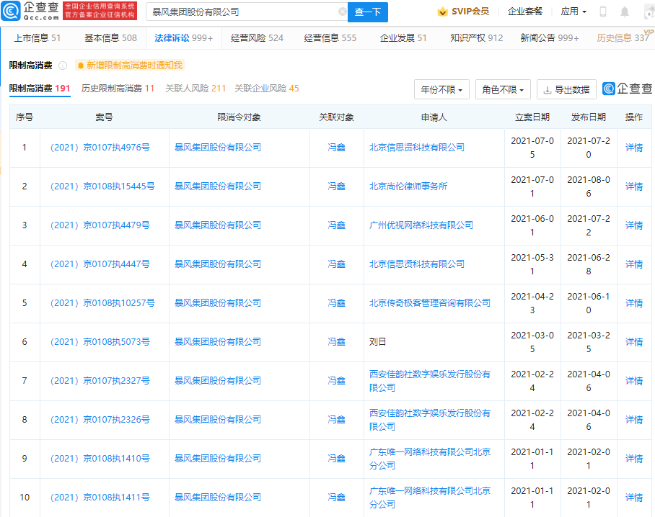The height and width of the screenshot is (517, 655).
Task: Expand the 角色不限 filter dropdown
Action: pos(503,90)
